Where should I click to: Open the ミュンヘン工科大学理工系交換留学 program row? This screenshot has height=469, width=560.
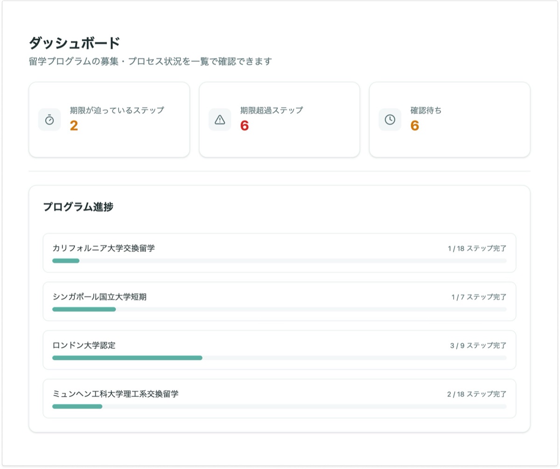[x=280, y=399]
